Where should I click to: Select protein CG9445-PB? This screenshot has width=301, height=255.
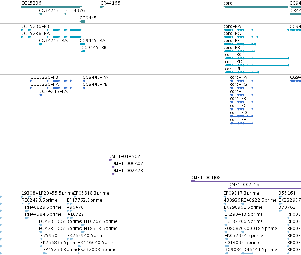click(84, 88)
